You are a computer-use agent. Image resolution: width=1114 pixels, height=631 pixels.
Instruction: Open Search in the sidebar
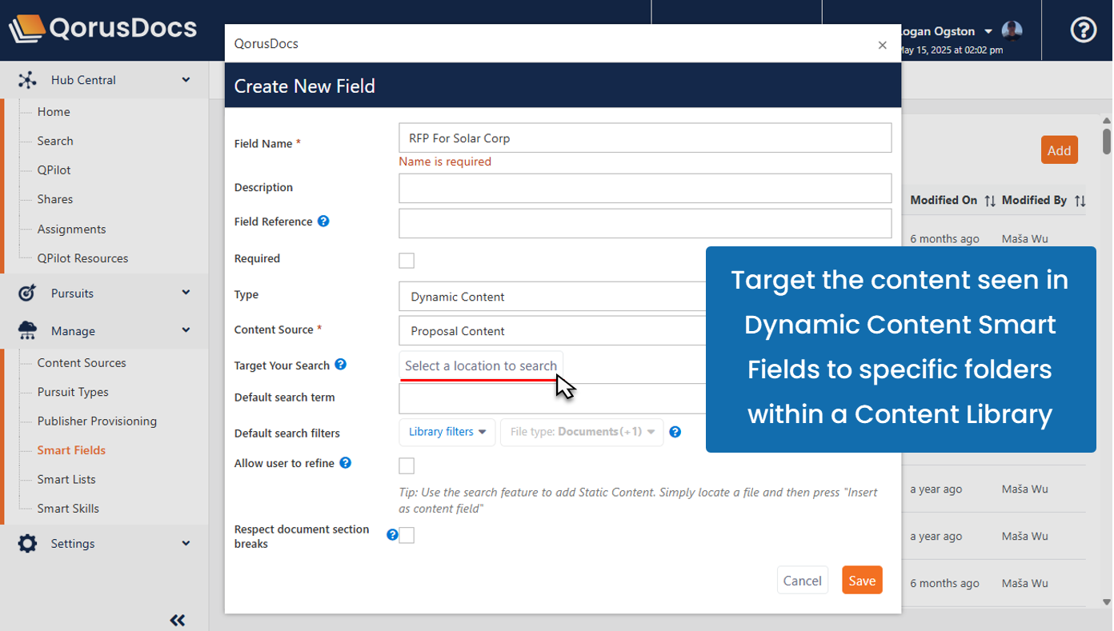pyautogui.click(x=55, y=141)
